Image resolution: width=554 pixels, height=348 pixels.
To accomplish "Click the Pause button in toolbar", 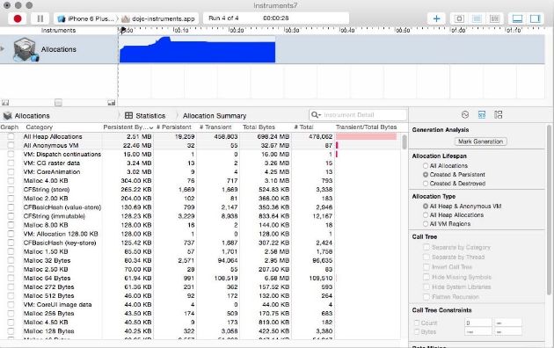I will tap(40, 18).
